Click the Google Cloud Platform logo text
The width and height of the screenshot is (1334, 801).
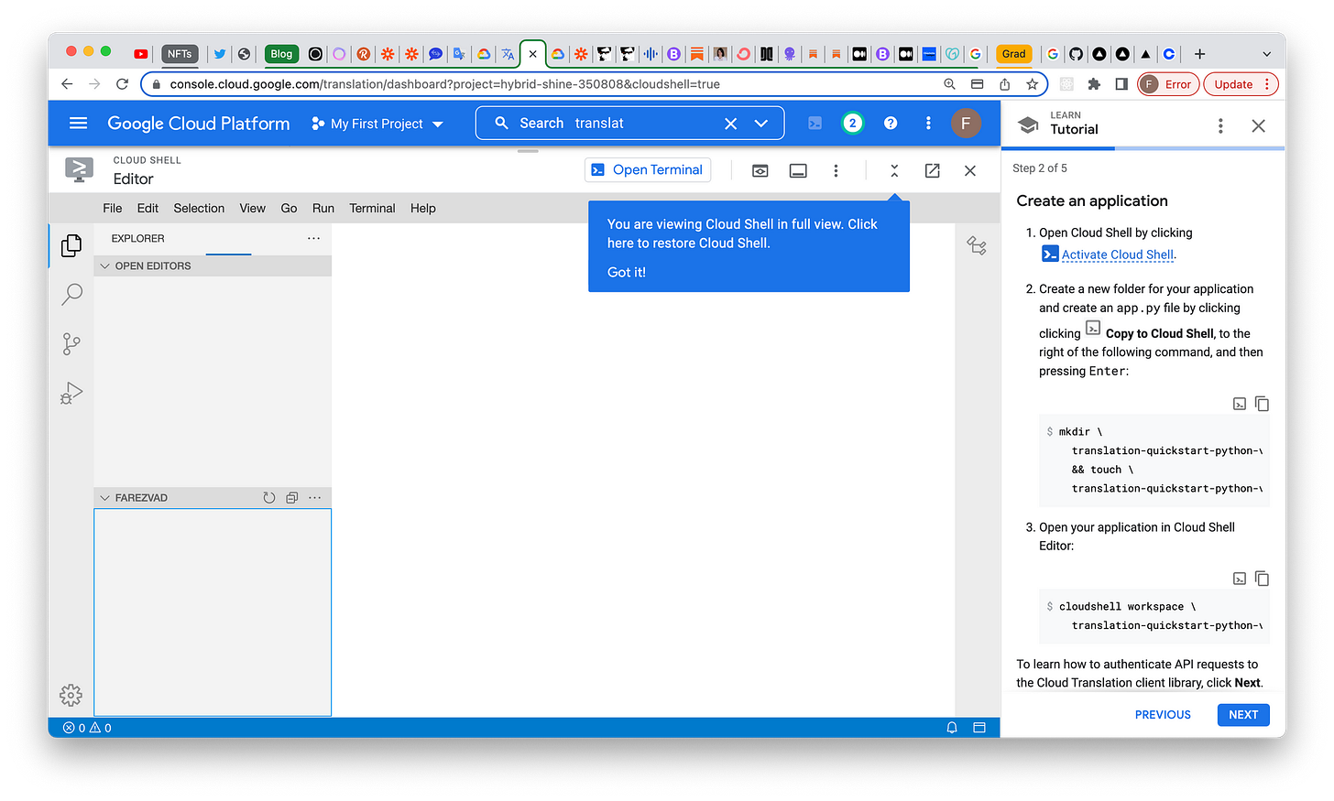[199, 124]
